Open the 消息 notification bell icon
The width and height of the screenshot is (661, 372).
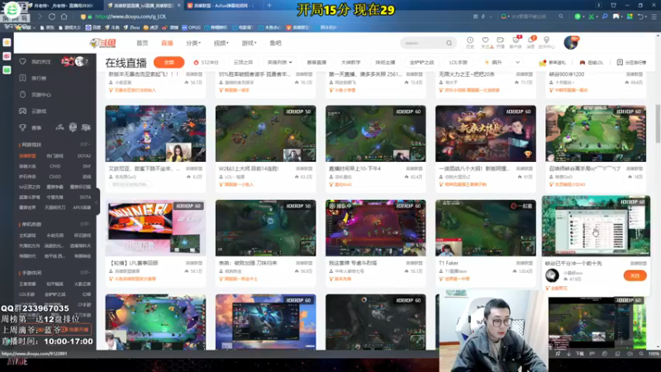[530, 40]
